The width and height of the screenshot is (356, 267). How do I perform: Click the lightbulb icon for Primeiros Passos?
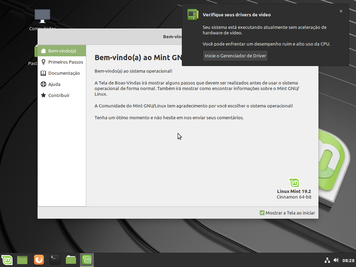pos(43,62)
